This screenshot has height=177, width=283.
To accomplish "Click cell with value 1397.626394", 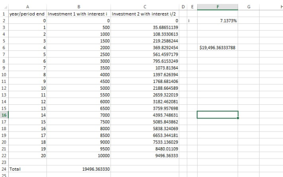I will point(145,75).
